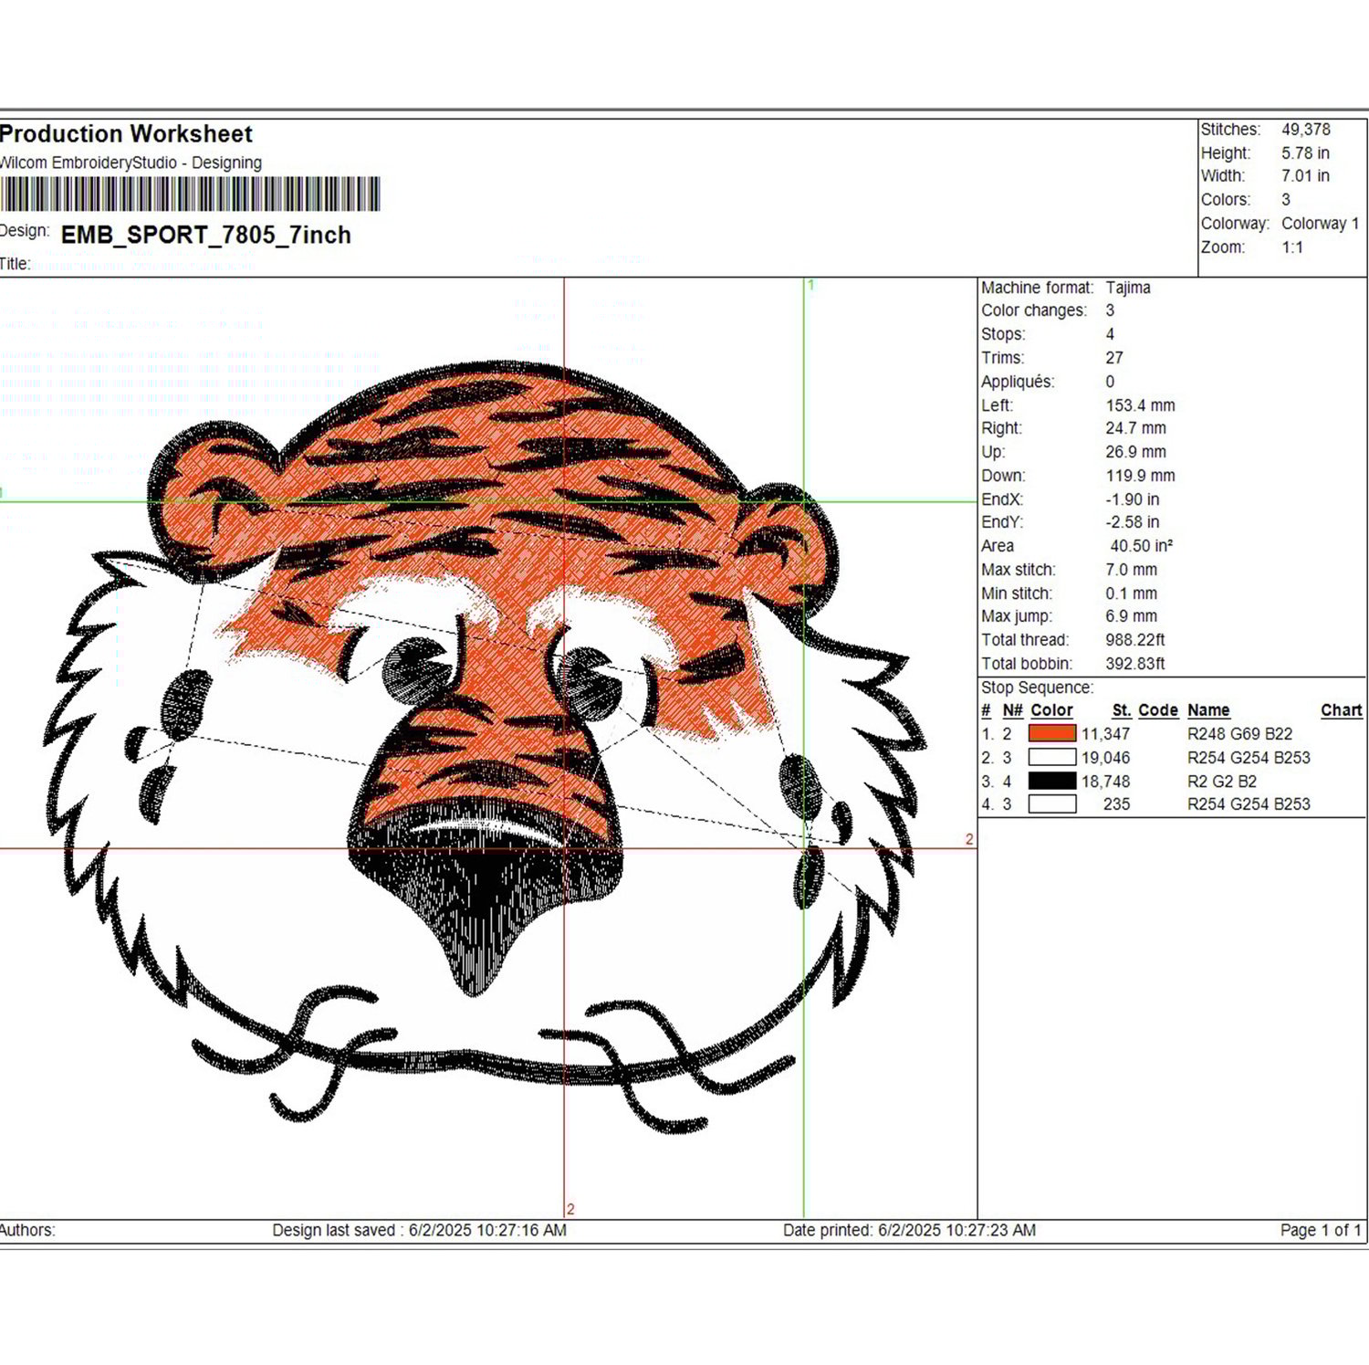Click the value next to "Appliqués:"

click(x=1110, y=382)
